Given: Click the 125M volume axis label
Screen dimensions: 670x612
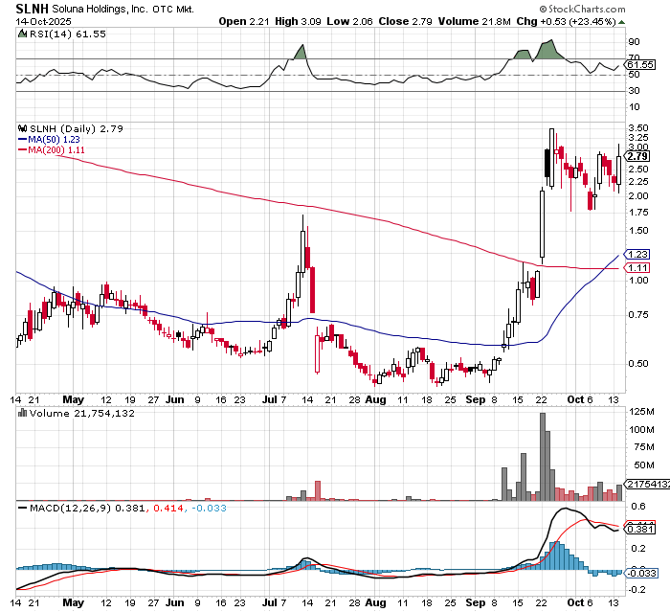Looking at the screenshot, I should pos(641,412).
